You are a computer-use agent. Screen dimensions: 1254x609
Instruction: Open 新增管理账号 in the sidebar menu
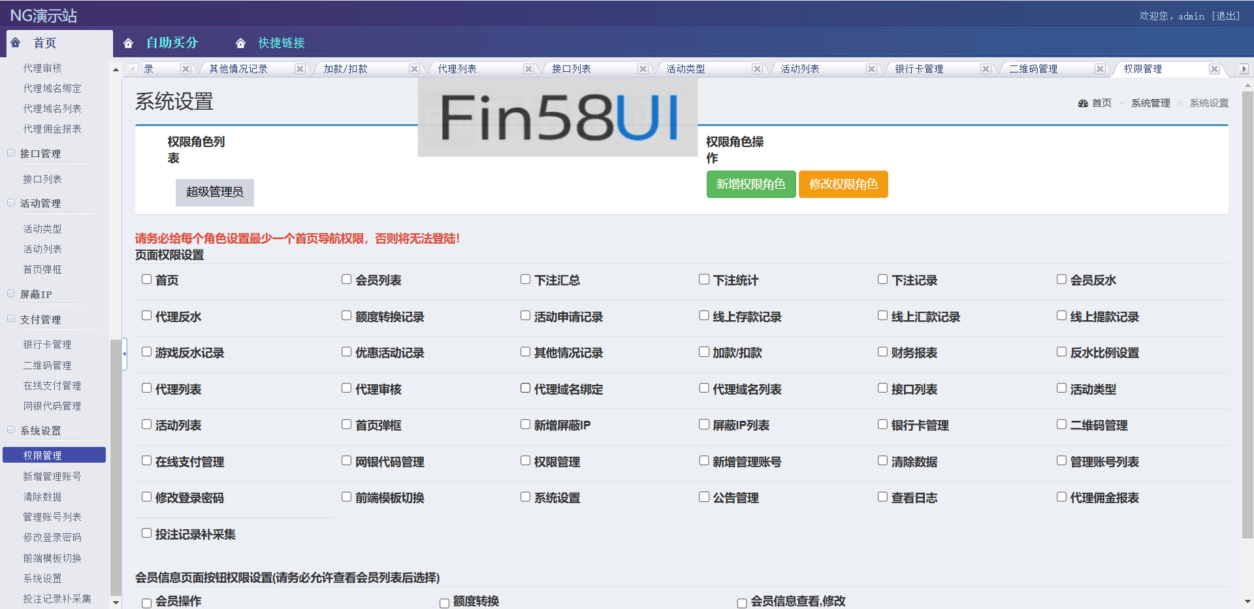pyautogui.click(x=52, y=476)
